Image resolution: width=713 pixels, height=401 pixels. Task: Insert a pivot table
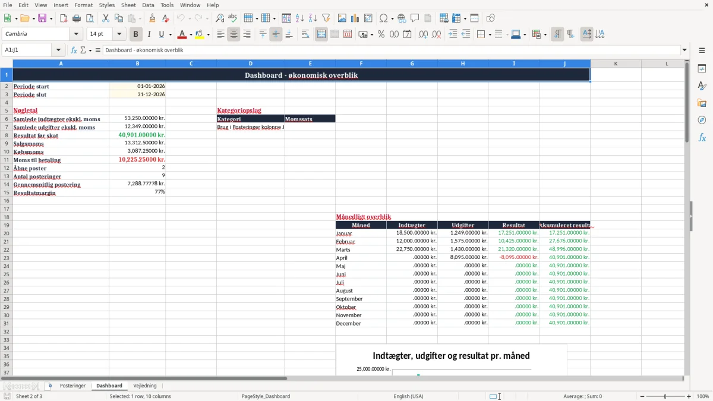(x=368, y=18)
